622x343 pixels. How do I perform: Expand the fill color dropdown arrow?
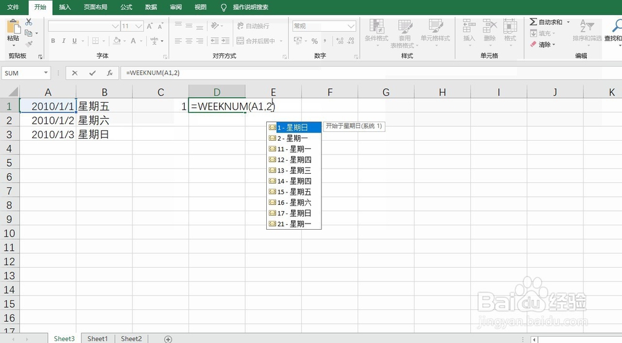pos(124,41)
